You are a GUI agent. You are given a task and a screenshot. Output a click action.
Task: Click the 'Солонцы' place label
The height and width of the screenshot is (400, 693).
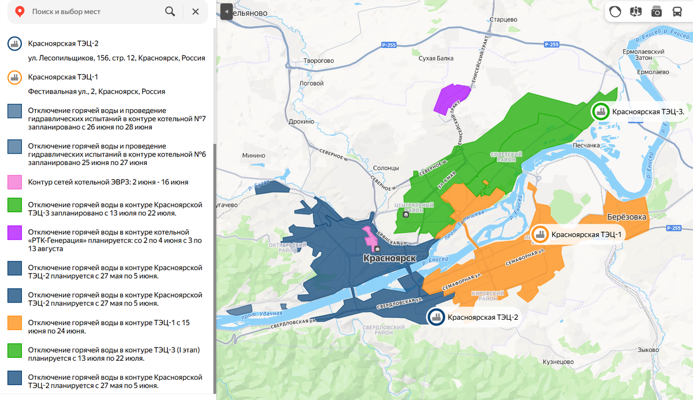386,168
